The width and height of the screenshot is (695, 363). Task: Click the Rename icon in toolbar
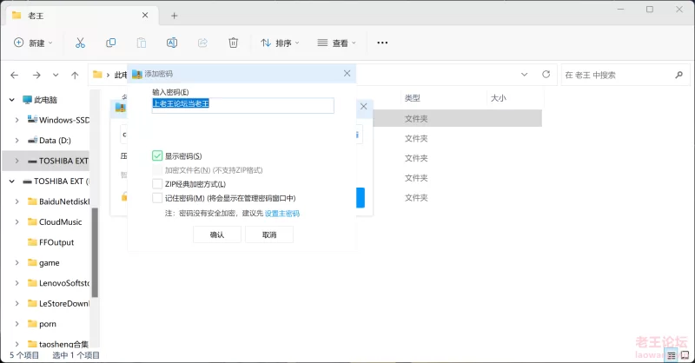(x=172, y=43)
